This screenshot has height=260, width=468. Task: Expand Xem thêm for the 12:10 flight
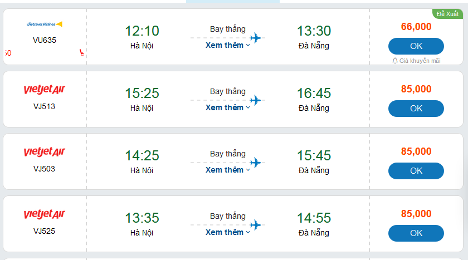coord(227,45)
